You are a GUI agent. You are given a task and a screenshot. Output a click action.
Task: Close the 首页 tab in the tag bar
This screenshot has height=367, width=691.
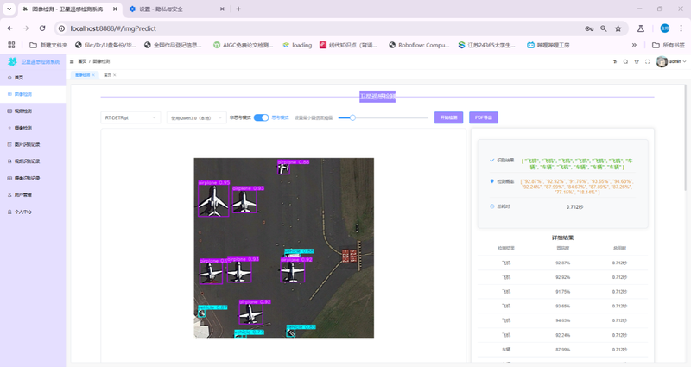point(115,75)
